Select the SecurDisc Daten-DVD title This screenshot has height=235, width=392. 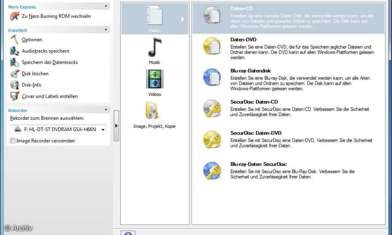pyautogui.click(x=256, y=133)
